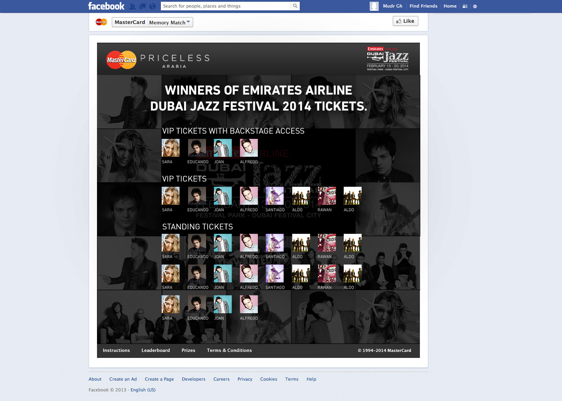Image resolution: width=562 pixels, height=401 pixels.
Task: Click the MasterCard Priceless Arabia logo
Action: pyautogui.click(x=158, y=60)
